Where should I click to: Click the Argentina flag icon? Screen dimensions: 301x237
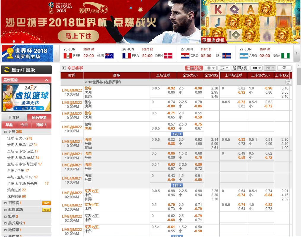pos(244,56)
